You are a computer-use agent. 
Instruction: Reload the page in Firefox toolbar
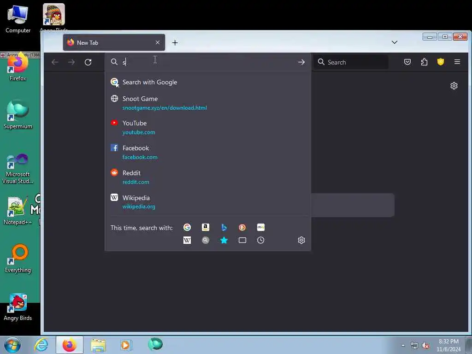tap(88, 62)
